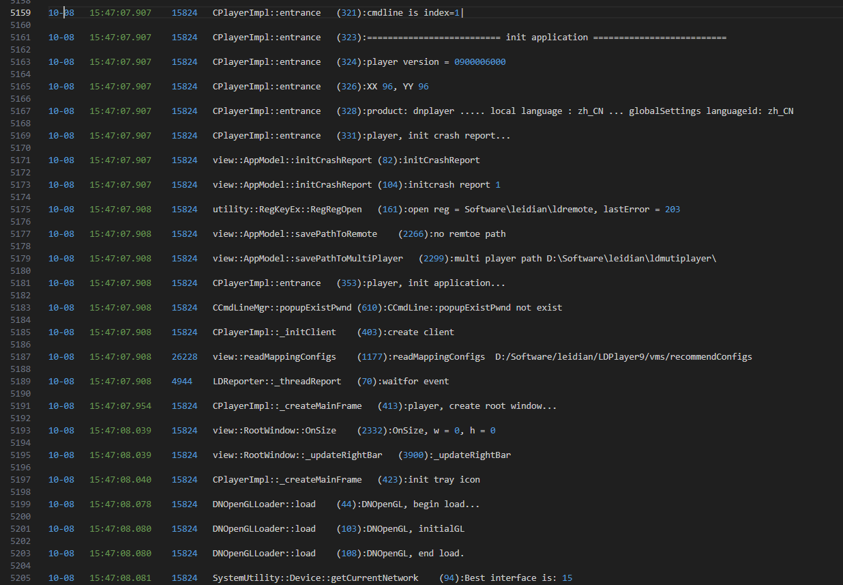
Task: Click the lastError value 203
Action: click(672, 210)
